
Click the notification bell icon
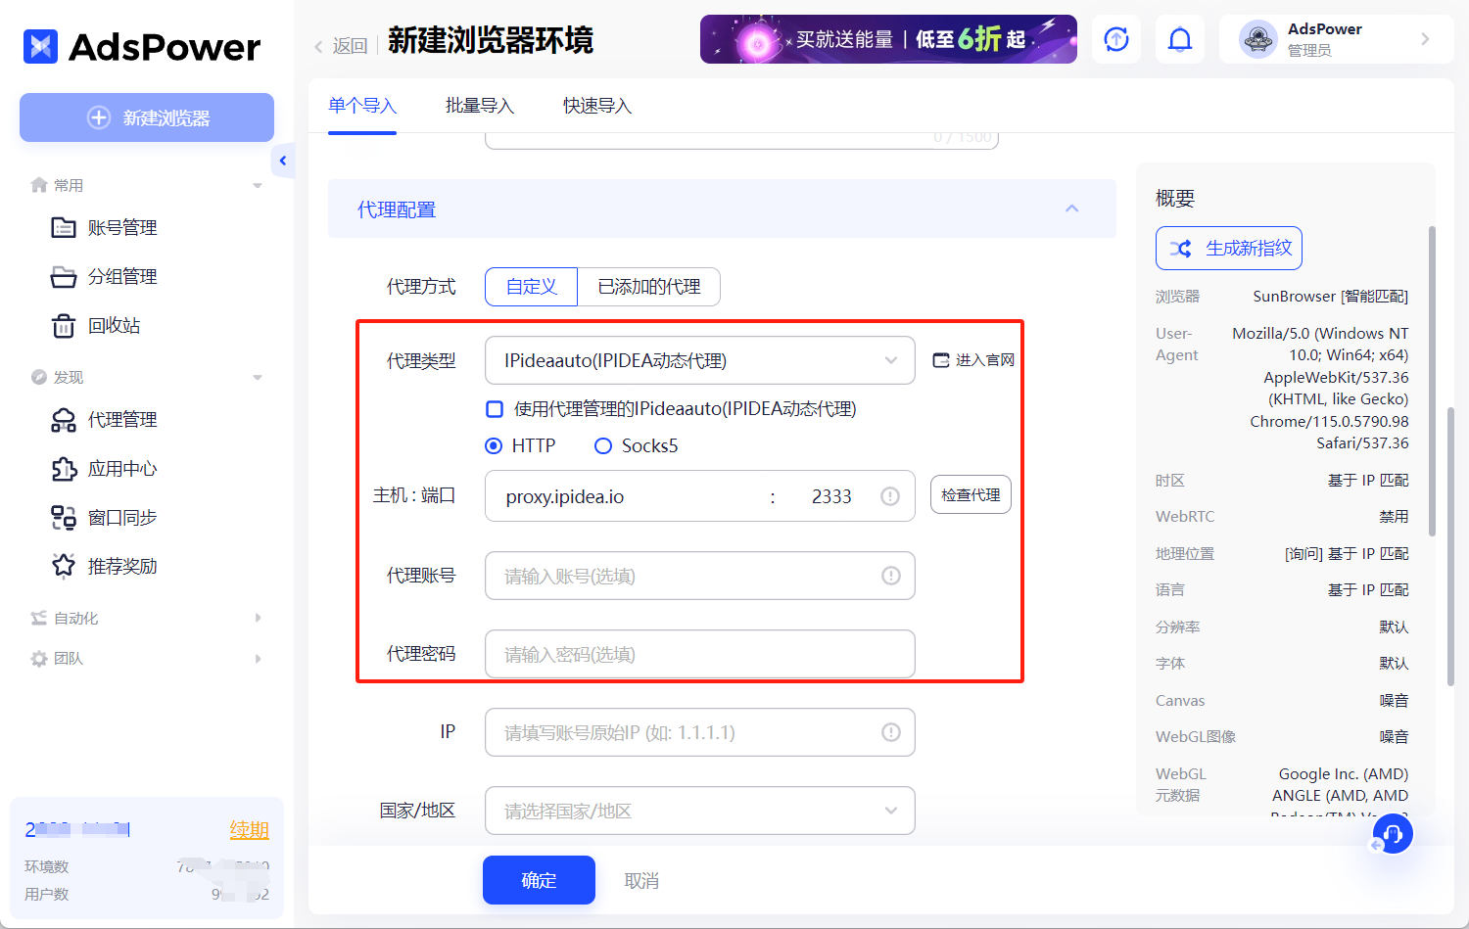coord(1180,39)
